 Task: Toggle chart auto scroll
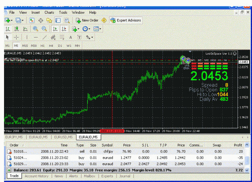coord(55,29)
